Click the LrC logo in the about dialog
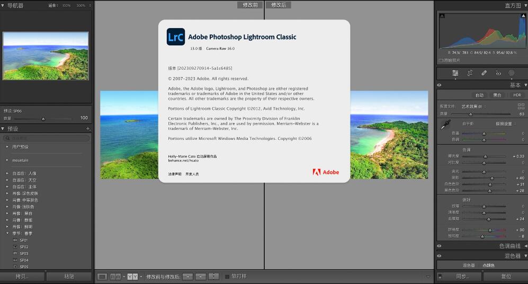The width and height of the screenshot is (528, 284). click(x=176, y=36)
